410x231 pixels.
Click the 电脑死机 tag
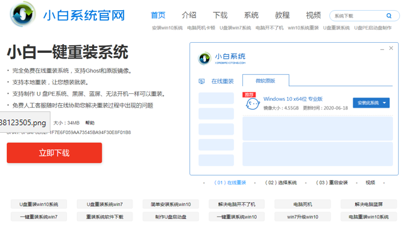[x=303, y=204]
